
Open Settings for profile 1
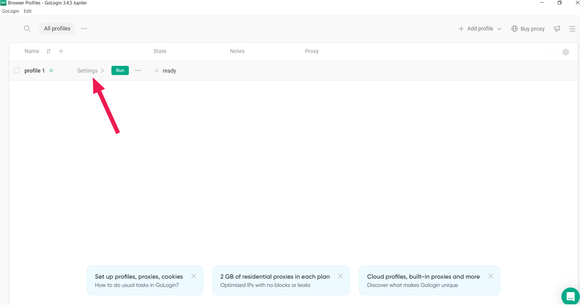click(90, 70)
